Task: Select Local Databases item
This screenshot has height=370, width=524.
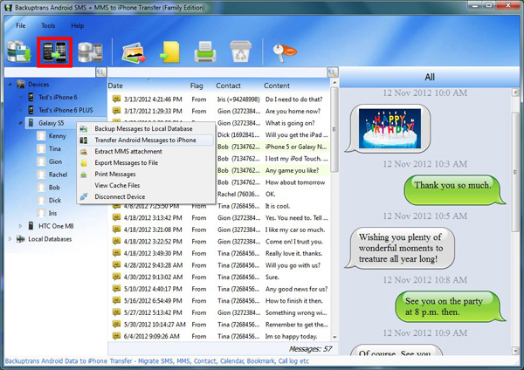Action: [x=50, y=239]
